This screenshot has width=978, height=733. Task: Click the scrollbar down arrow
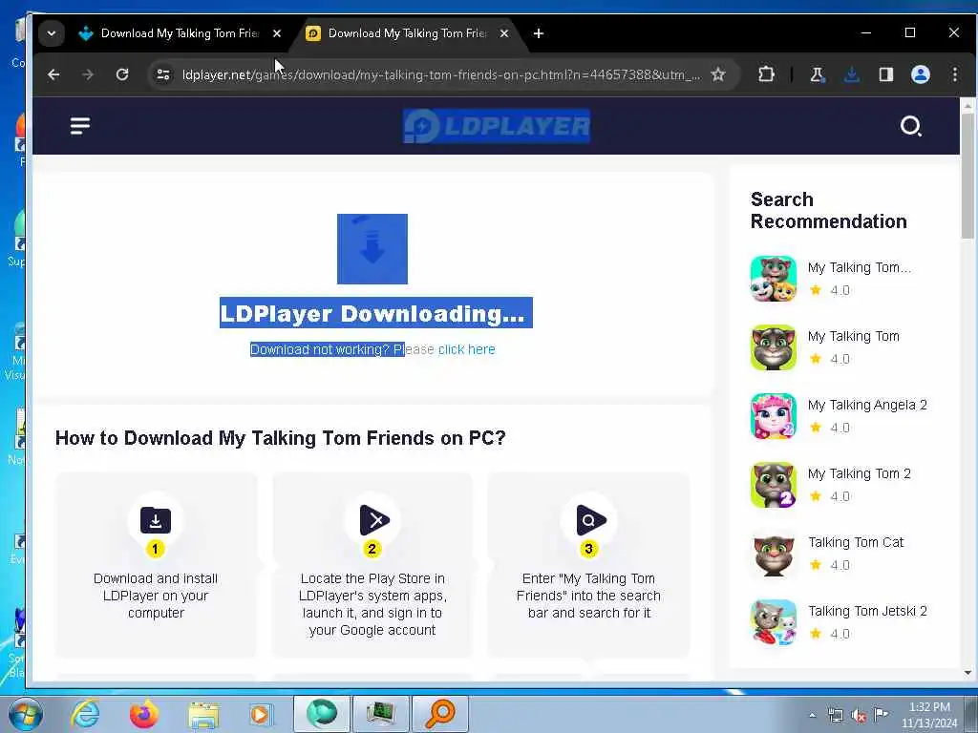tap(967, 673)
